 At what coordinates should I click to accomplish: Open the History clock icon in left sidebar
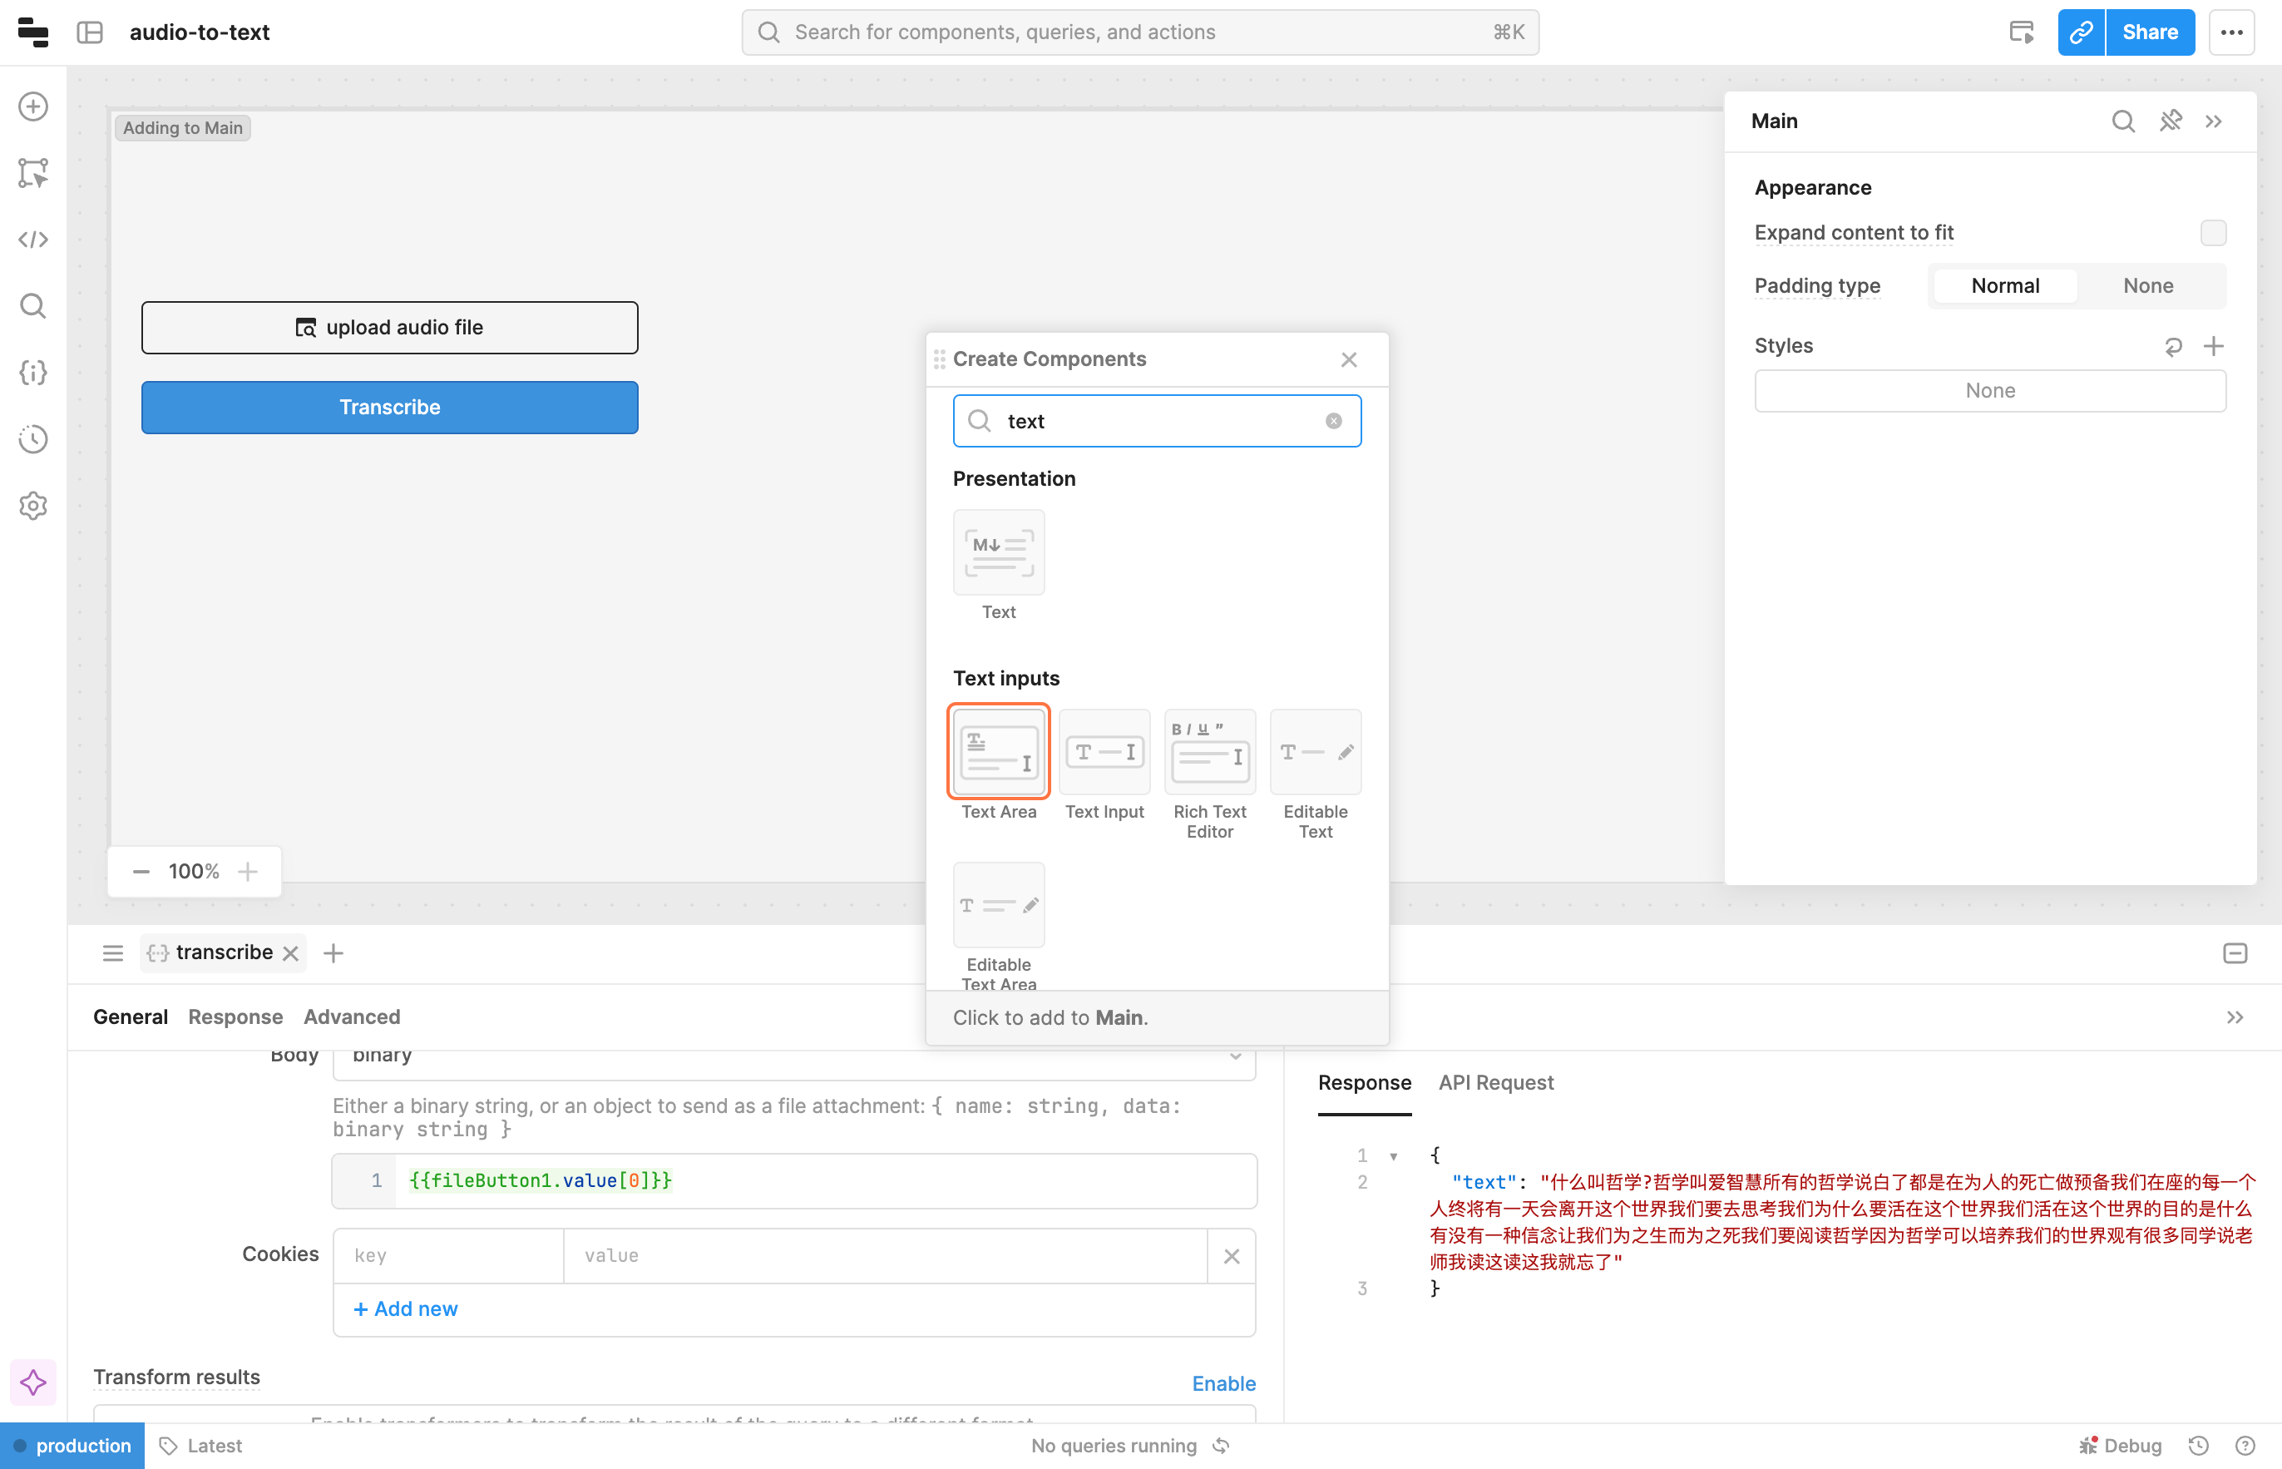33,439
